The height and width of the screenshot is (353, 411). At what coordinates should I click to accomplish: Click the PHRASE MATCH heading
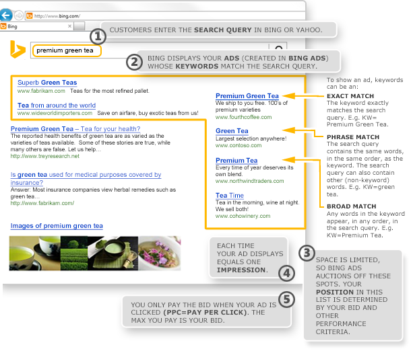(353, 137)
